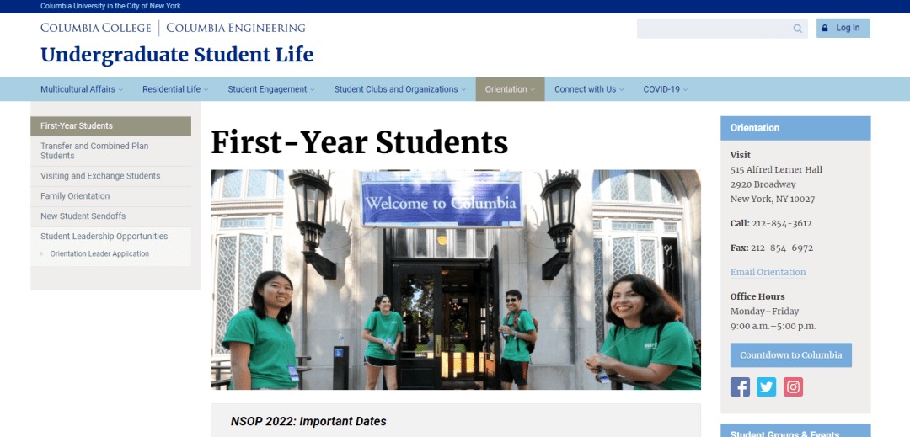Viewport: 910px width, 437px height.
Task: Click the Countdown to Columbia button
Action: click(790, 355)
